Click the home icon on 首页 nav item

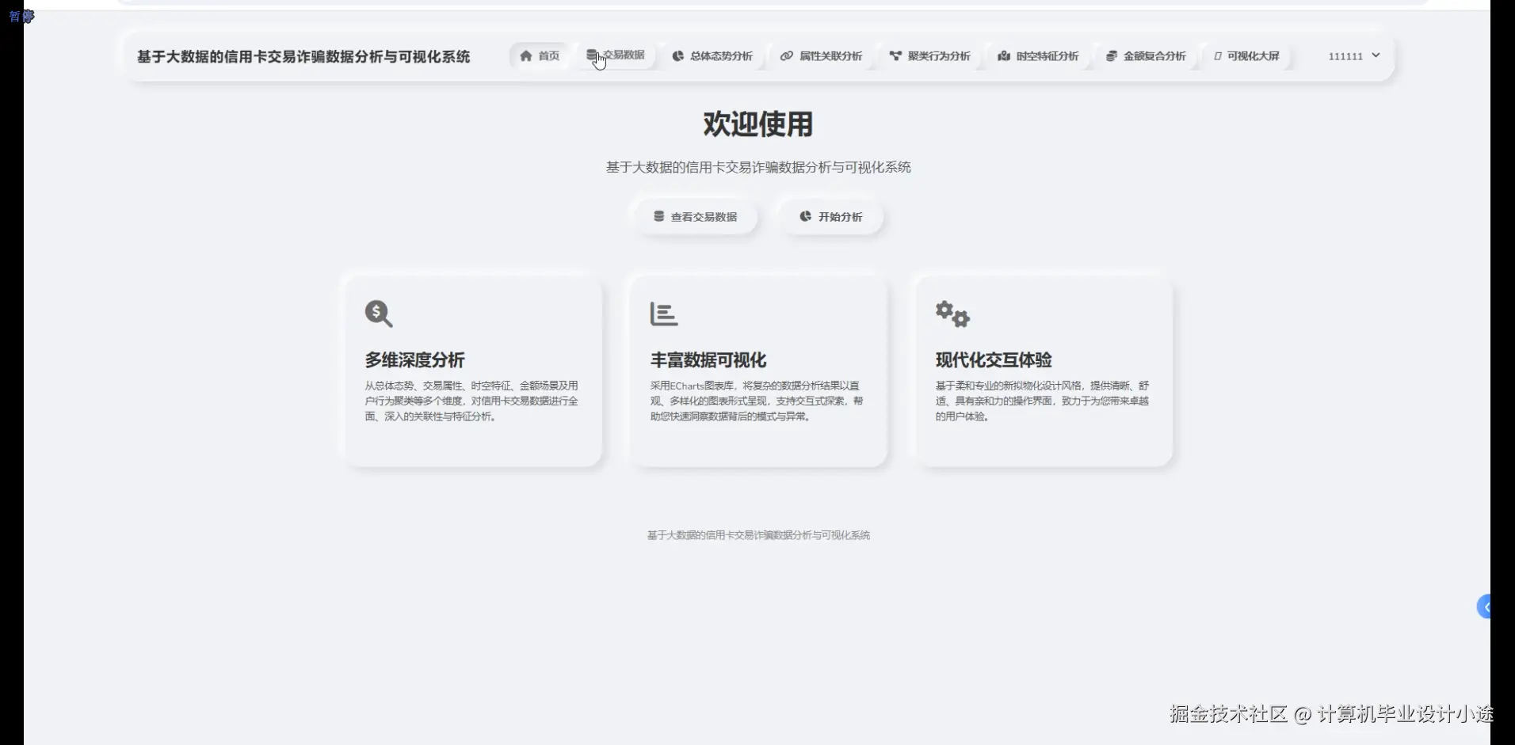point(525,55)
